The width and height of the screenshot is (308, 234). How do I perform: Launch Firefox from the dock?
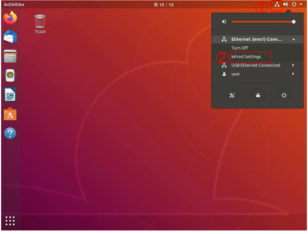tap(10, 18)
